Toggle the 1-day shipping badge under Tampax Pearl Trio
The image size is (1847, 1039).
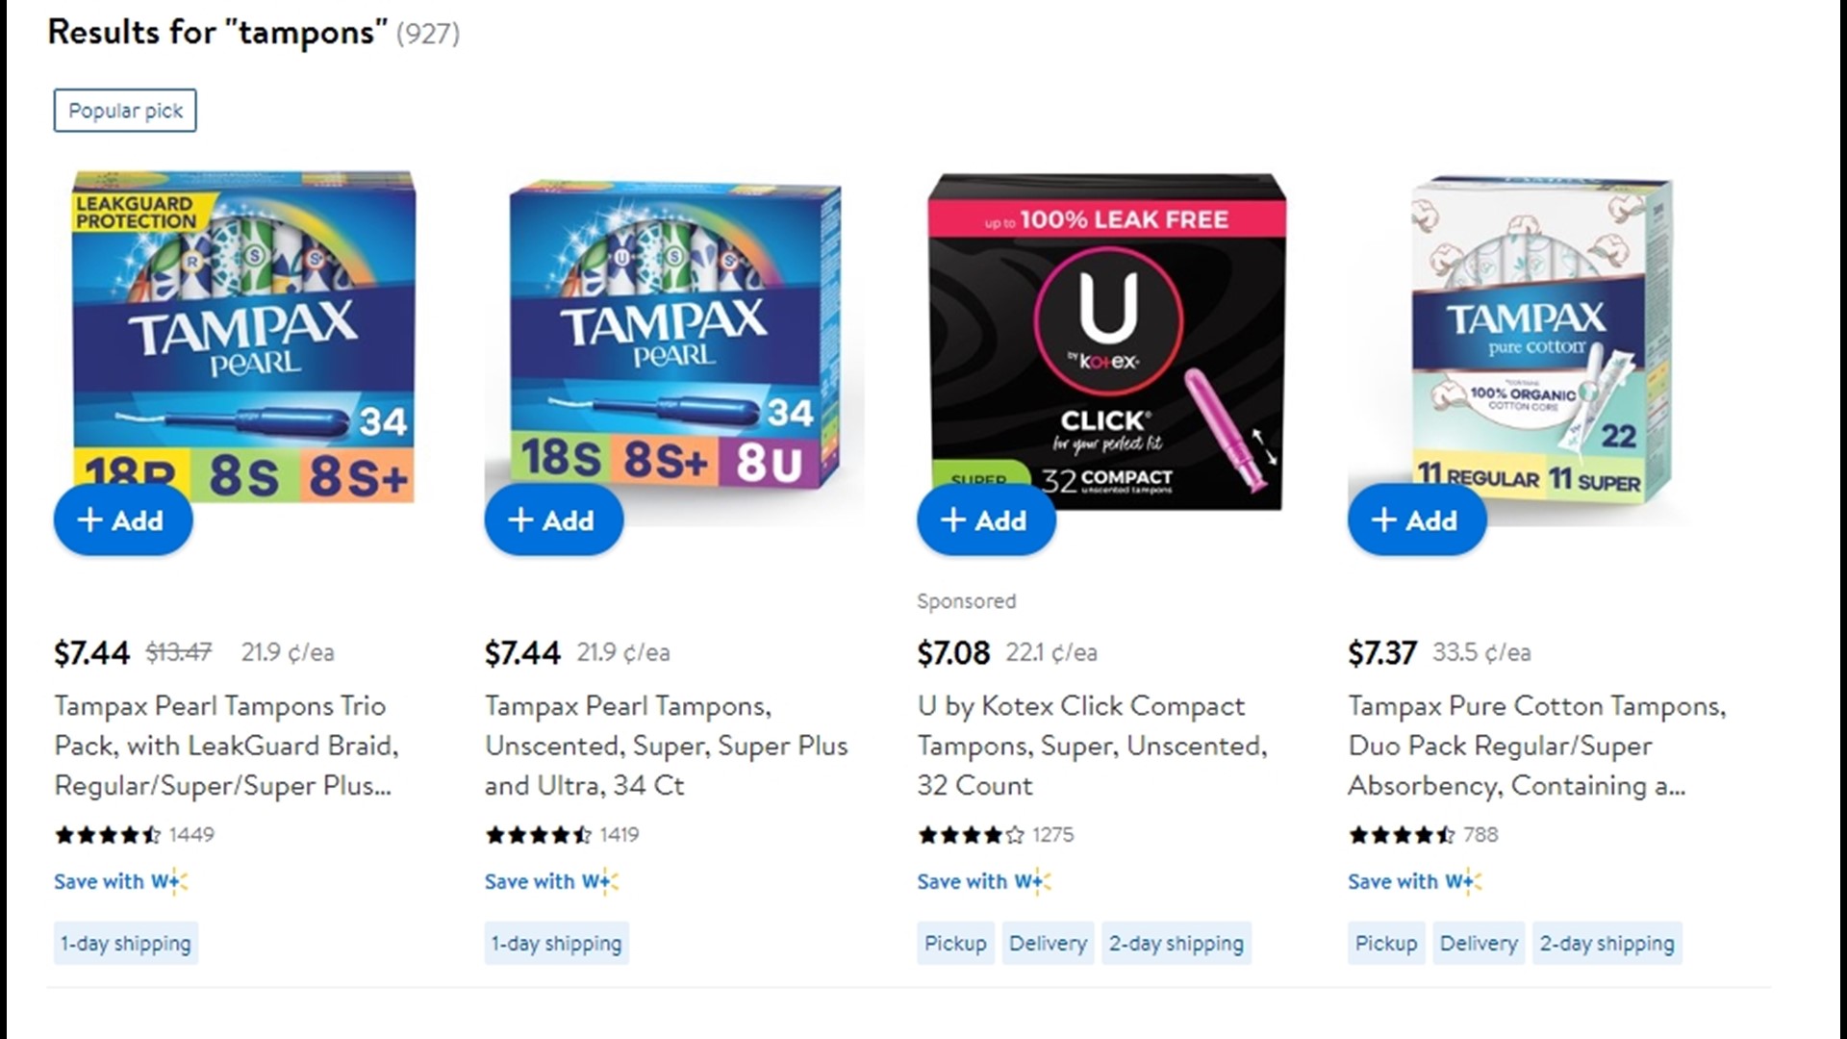(x=125, y=943)
